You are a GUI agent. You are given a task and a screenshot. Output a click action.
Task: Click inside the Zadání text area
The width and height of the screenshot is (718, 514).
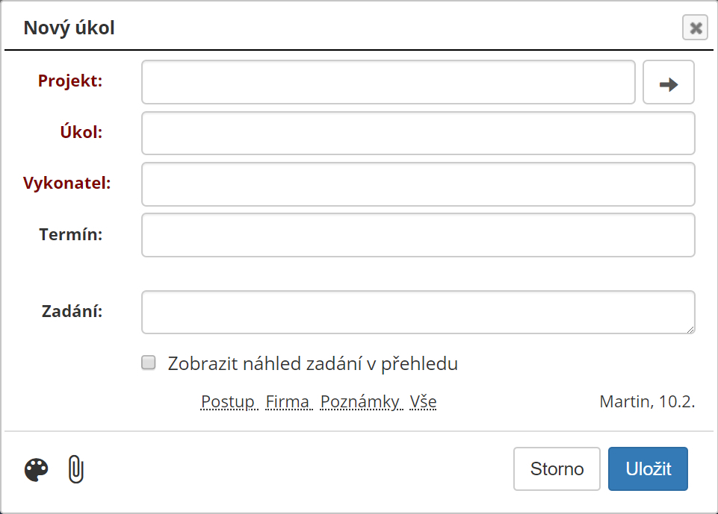click(418, 313)
